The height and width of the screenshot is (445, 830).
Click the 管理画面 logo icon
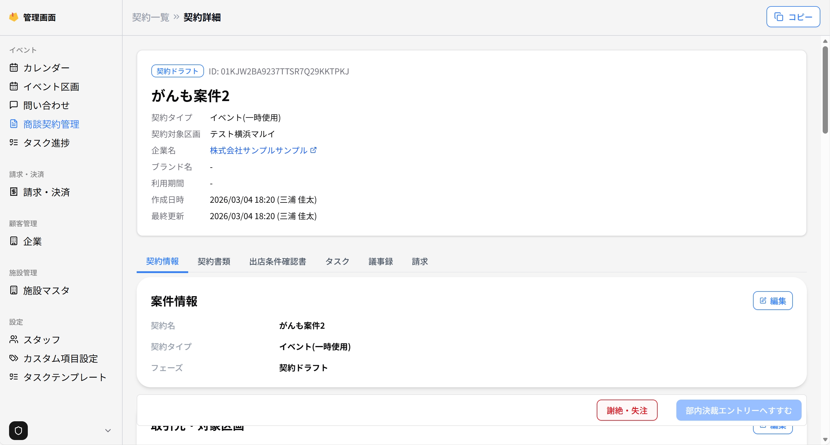click(x=13, y=17)
